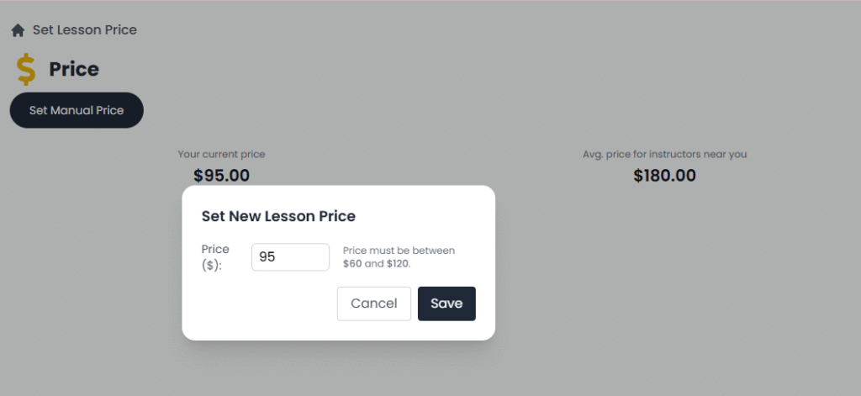Cancel the new lesson price dialog
Viewport: 861px width, 396px height.
pos(373,304)
